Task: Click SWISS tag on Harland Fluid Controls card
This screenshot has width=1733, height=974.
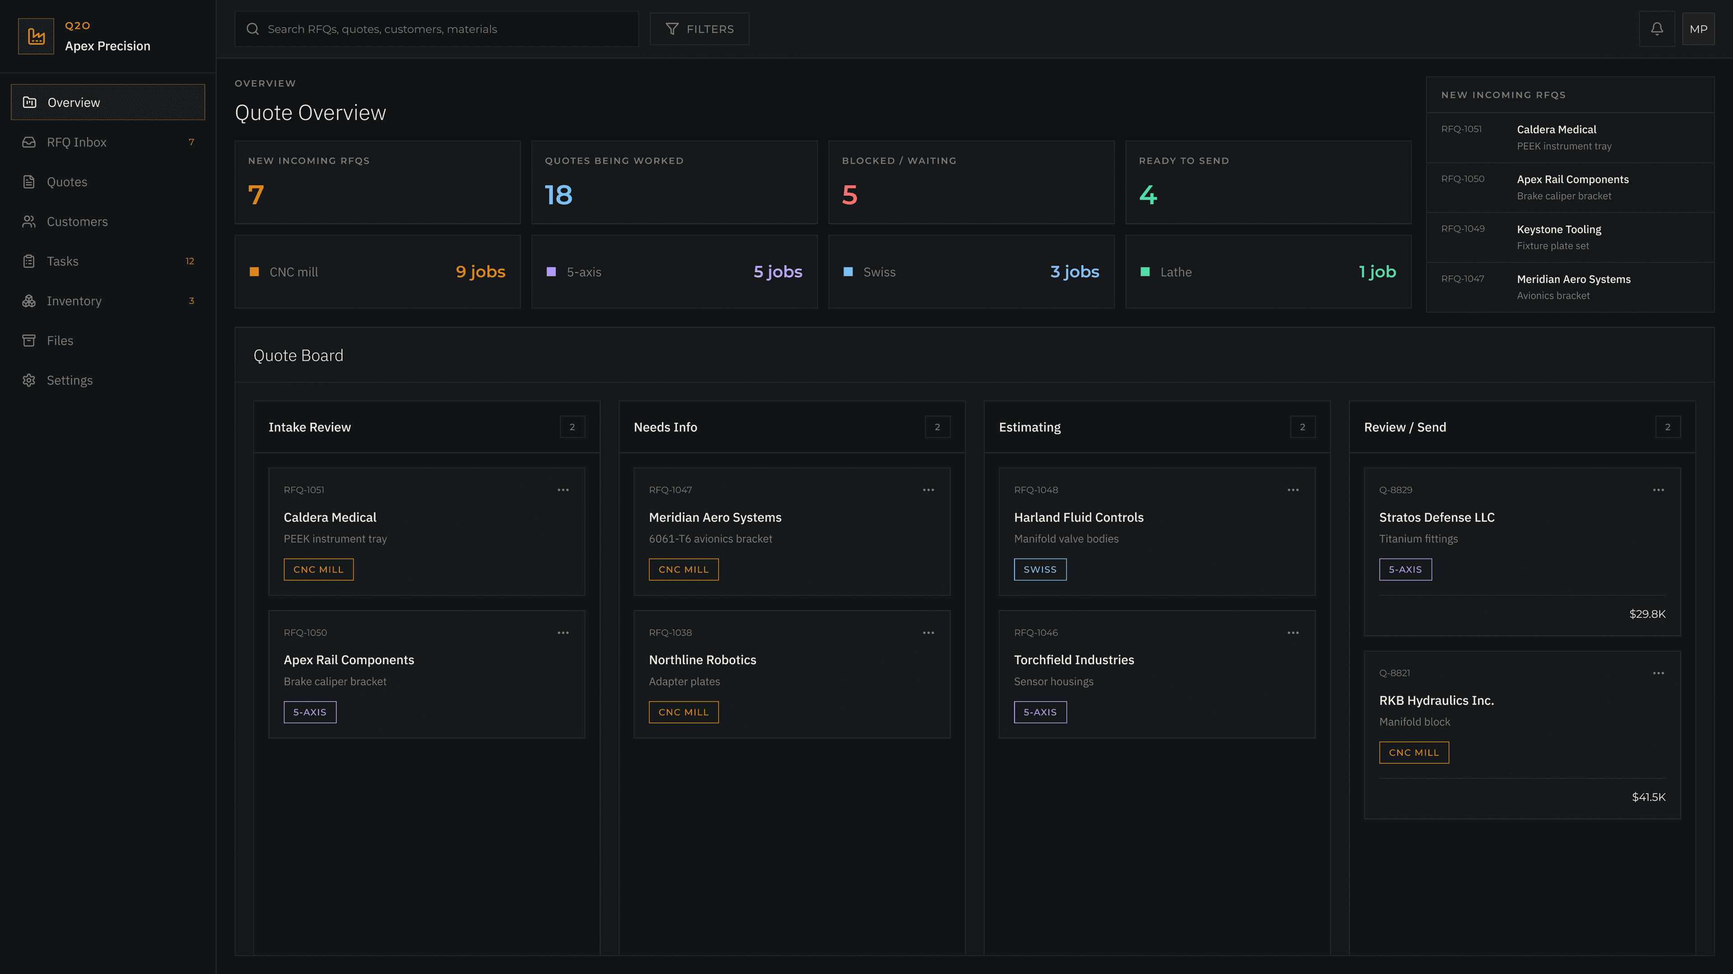Action: click(1040, 570)
